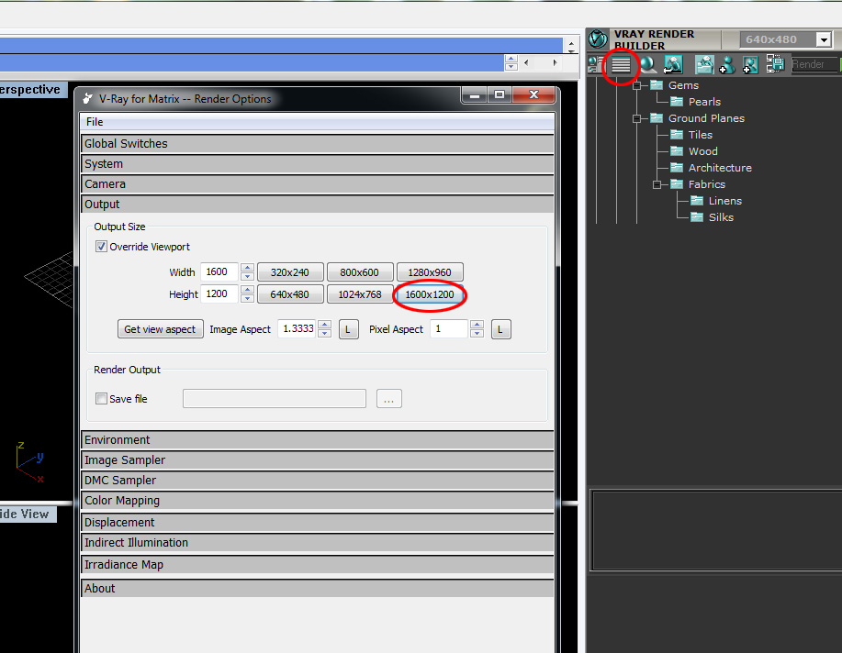Screen dimensions: 842x653
Task: Click the material tree view icon left of the list icon
Action: 594,64
